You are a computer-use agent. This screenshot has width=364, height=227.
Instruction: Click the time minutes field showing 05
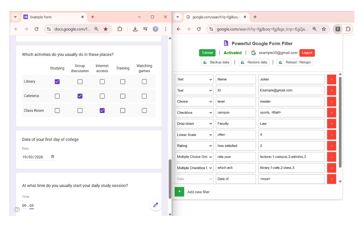(32, 206)
